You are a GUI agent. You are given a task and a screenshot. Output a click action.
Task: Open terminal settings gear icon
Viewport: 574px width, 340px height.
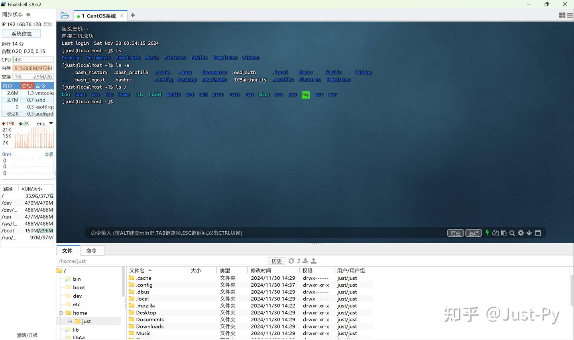point(521,233)
